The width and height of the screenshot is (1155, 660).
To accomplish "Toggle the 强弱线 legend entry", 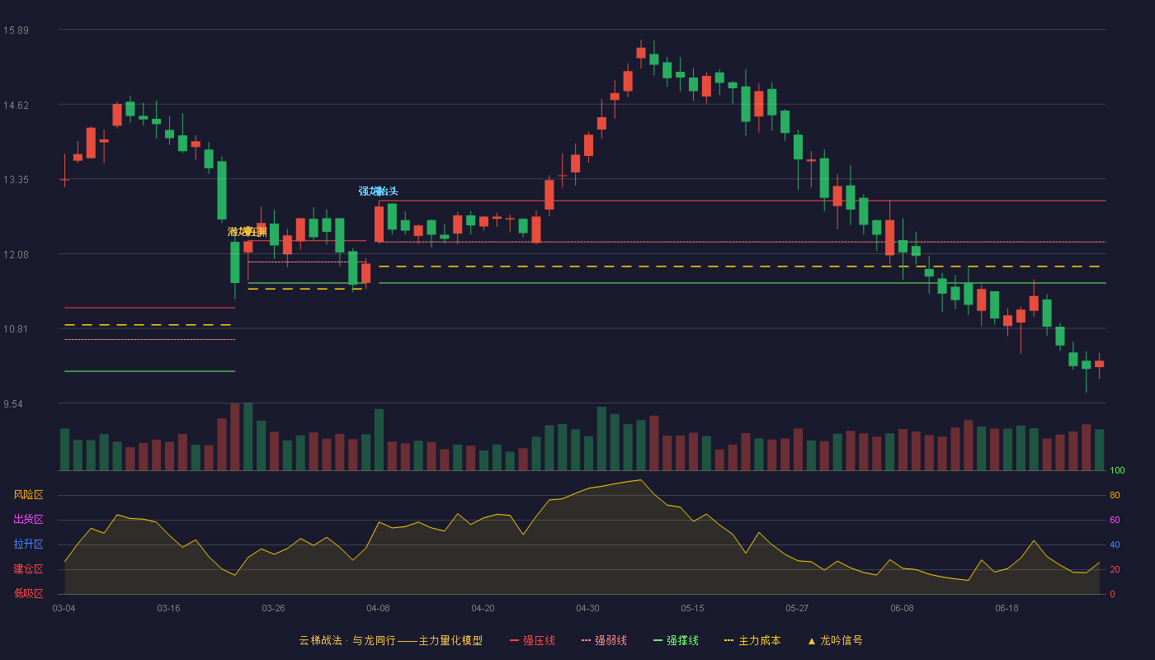I will [x=604, y=640].
